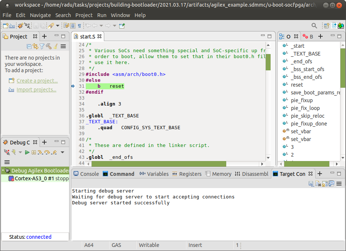Click the filter funnel icon in Project view
The height and width of the screenshot is (251, 346).
click(42, 46)
